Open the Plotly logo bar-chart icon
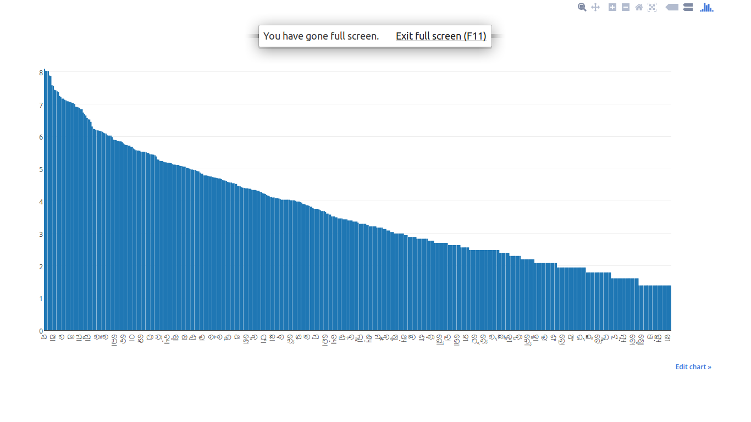The image size is (751, 422). click(x=706, y=7)
